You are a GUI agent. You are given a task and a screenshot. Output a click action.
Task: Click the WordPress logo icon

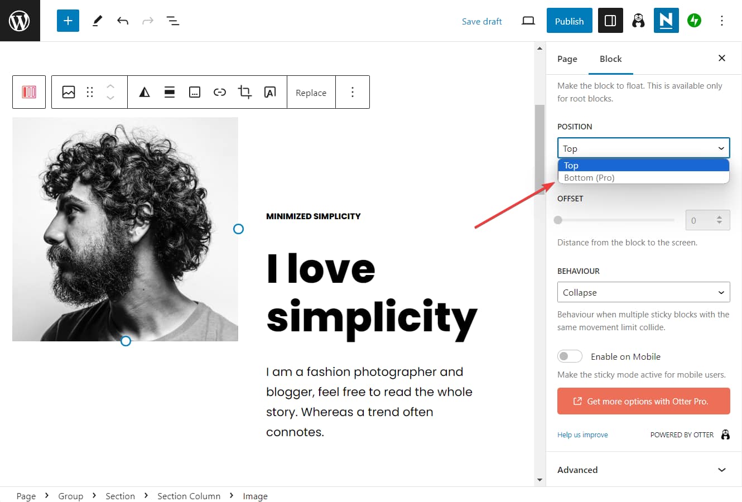20,21
